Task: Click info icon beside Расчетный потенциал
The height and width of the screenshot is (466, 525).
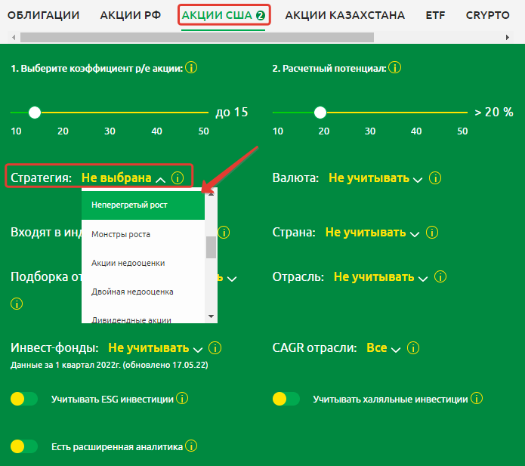Action: 394,68
